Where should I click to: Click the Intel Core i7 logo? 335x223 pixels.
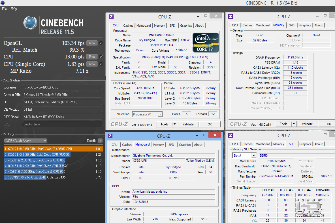[206, 43]
